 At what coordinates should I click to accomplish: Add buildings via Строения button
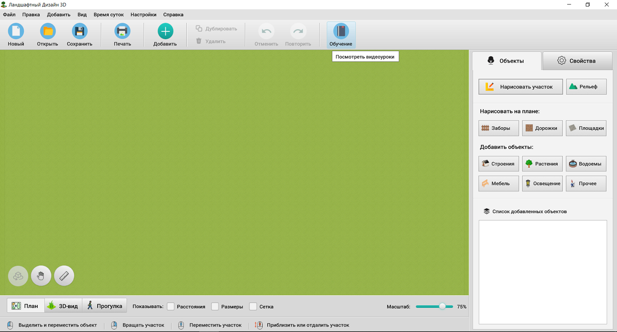click(498, 164)
